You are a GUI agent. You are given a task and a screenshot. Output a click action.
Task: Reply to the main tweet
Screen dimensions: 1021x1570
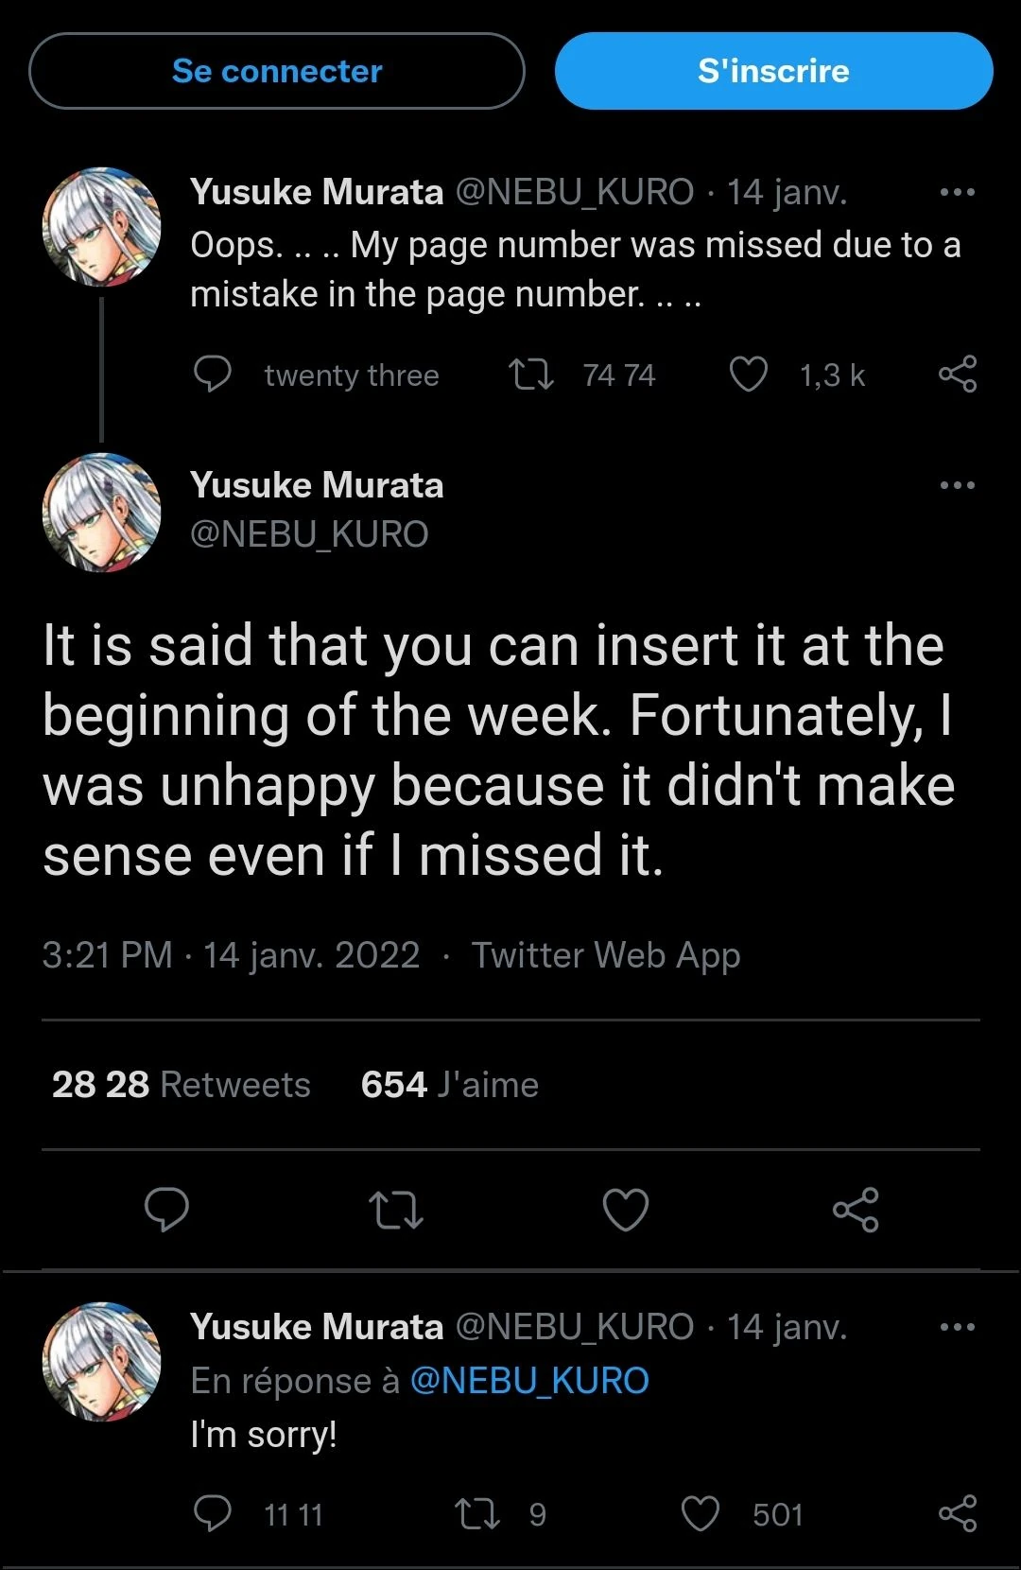pyautogui.click(x=166, y=1210)
